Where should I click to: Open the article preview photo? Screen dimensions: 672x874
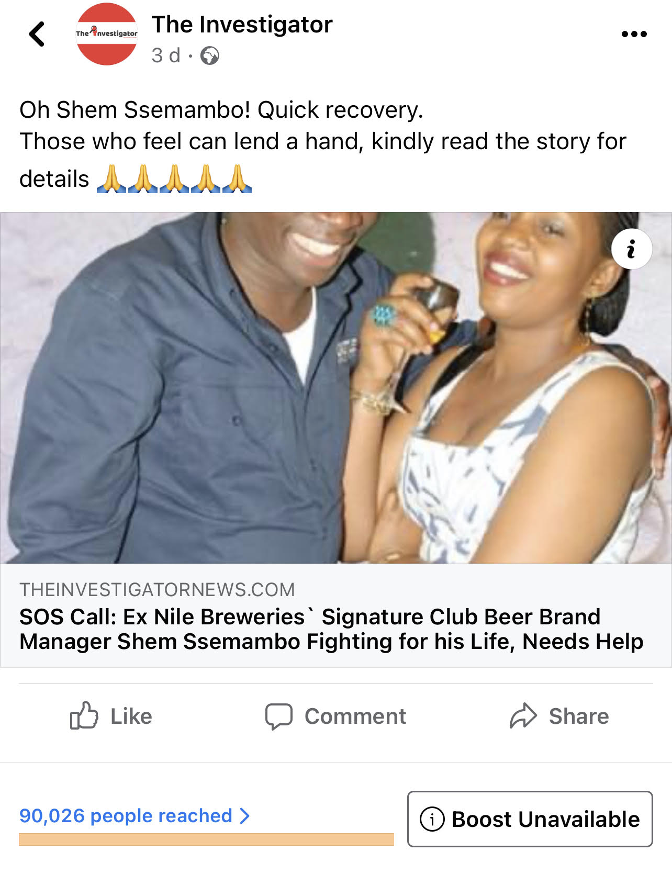pyautogui.click(x=336, y=388)
